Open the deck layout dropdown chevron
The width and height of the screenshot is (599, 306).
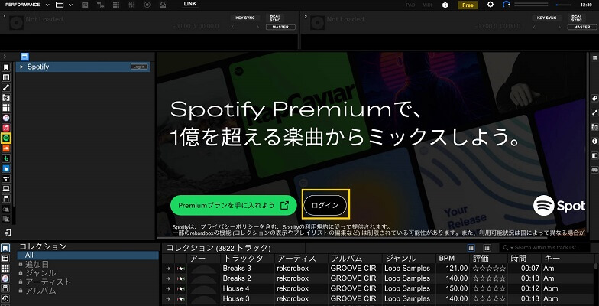70,5
